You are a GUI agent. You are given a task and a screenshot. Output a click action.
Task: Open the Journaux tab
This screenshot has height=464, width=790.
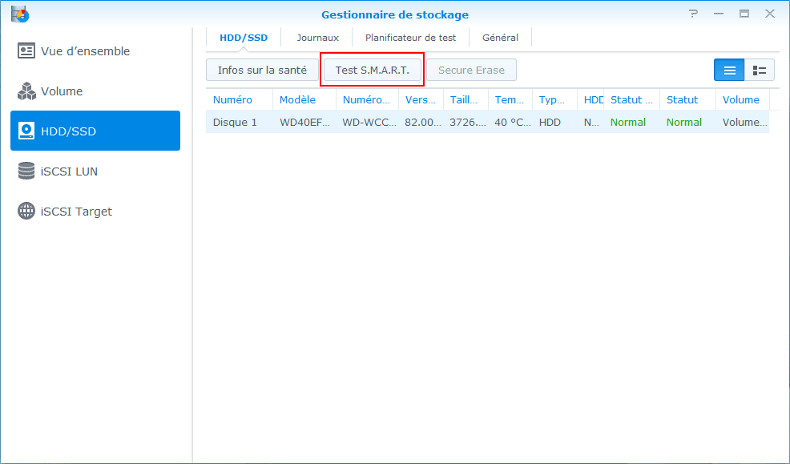(317, 38)
